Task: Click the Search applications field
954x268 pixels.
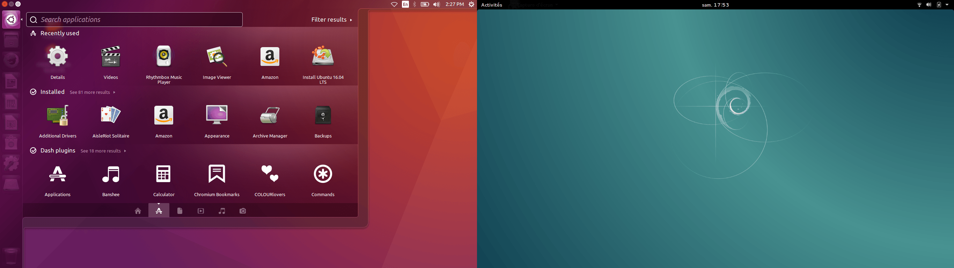Action: click(134, 20)
